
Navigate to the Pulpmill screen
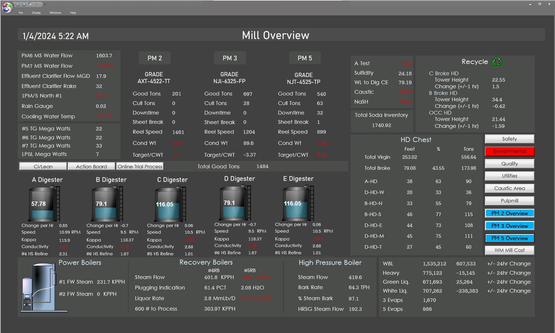tap(509, 201)
